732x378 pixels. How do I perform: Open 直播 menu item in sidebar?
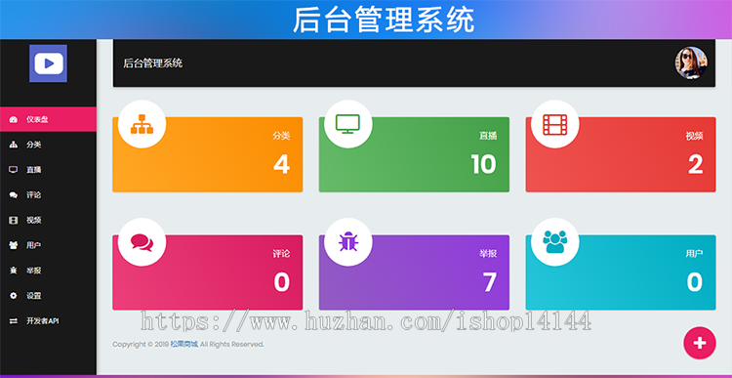[x=48, y=170]
